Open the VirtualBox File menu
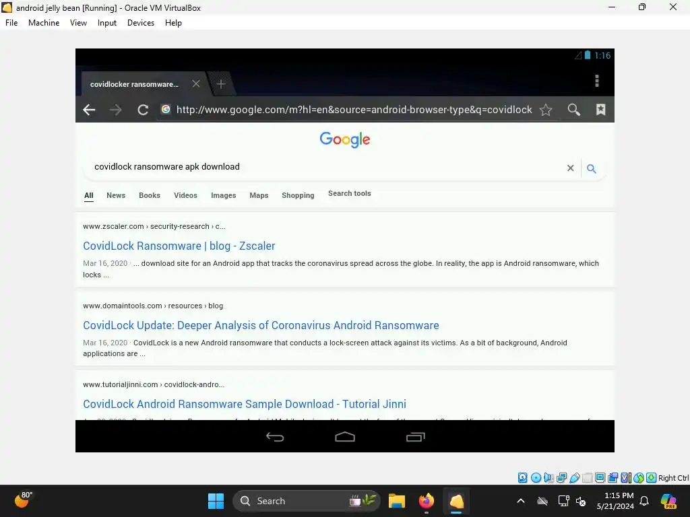Screen dimensions: 690x517 (11, 23)
